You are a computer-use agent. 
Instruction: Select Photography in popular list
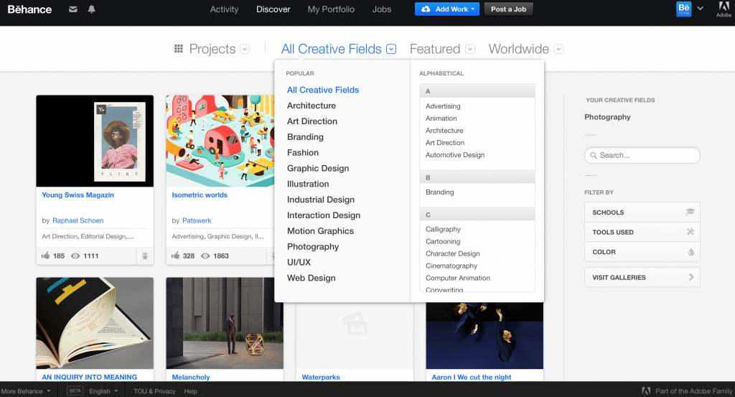pos(313,246)
